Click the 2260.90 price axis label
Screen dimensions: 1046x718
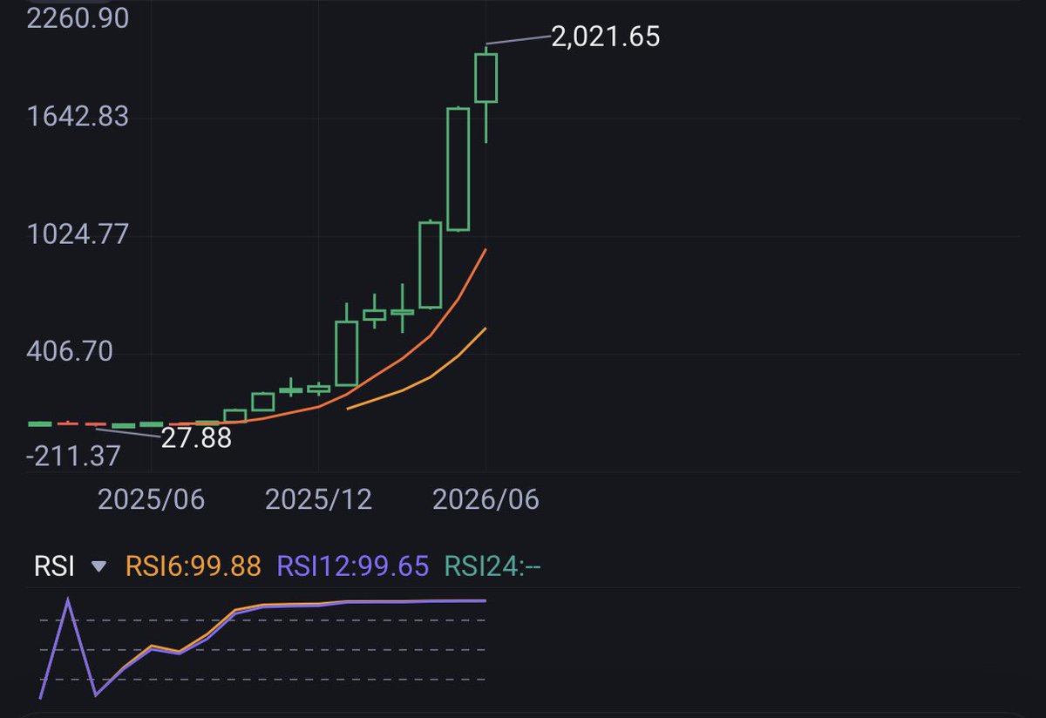pos(78,17)
